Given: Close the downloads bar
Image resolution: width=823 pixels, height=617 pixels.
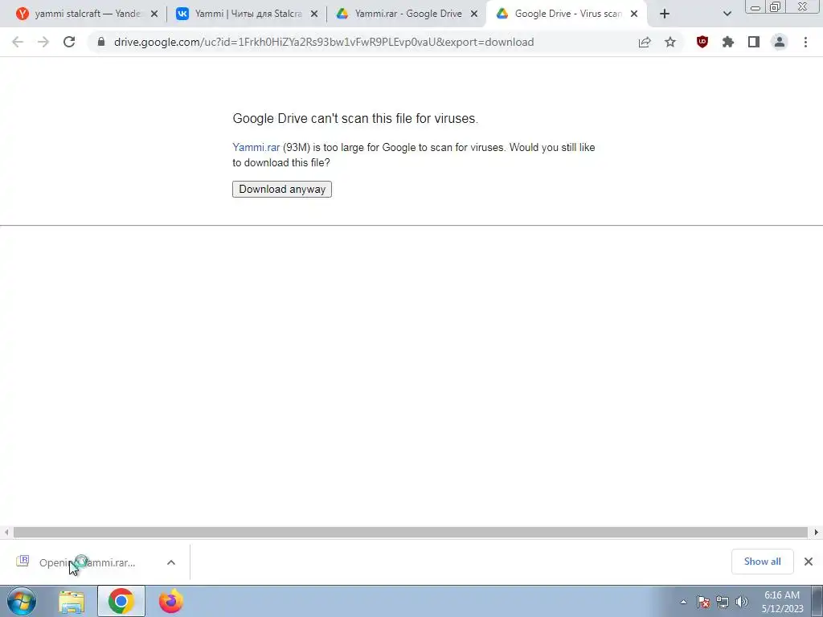Looking at the screenshot, I should pyautogui.click(x=809, y=562).
